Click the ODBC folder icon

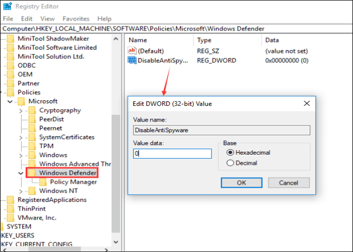tap(11, 66)
